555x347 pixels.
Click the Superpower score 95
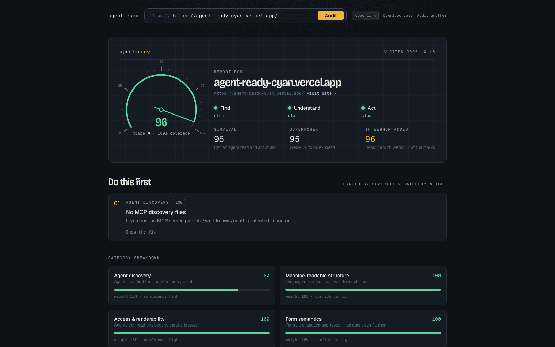[294, 139]
